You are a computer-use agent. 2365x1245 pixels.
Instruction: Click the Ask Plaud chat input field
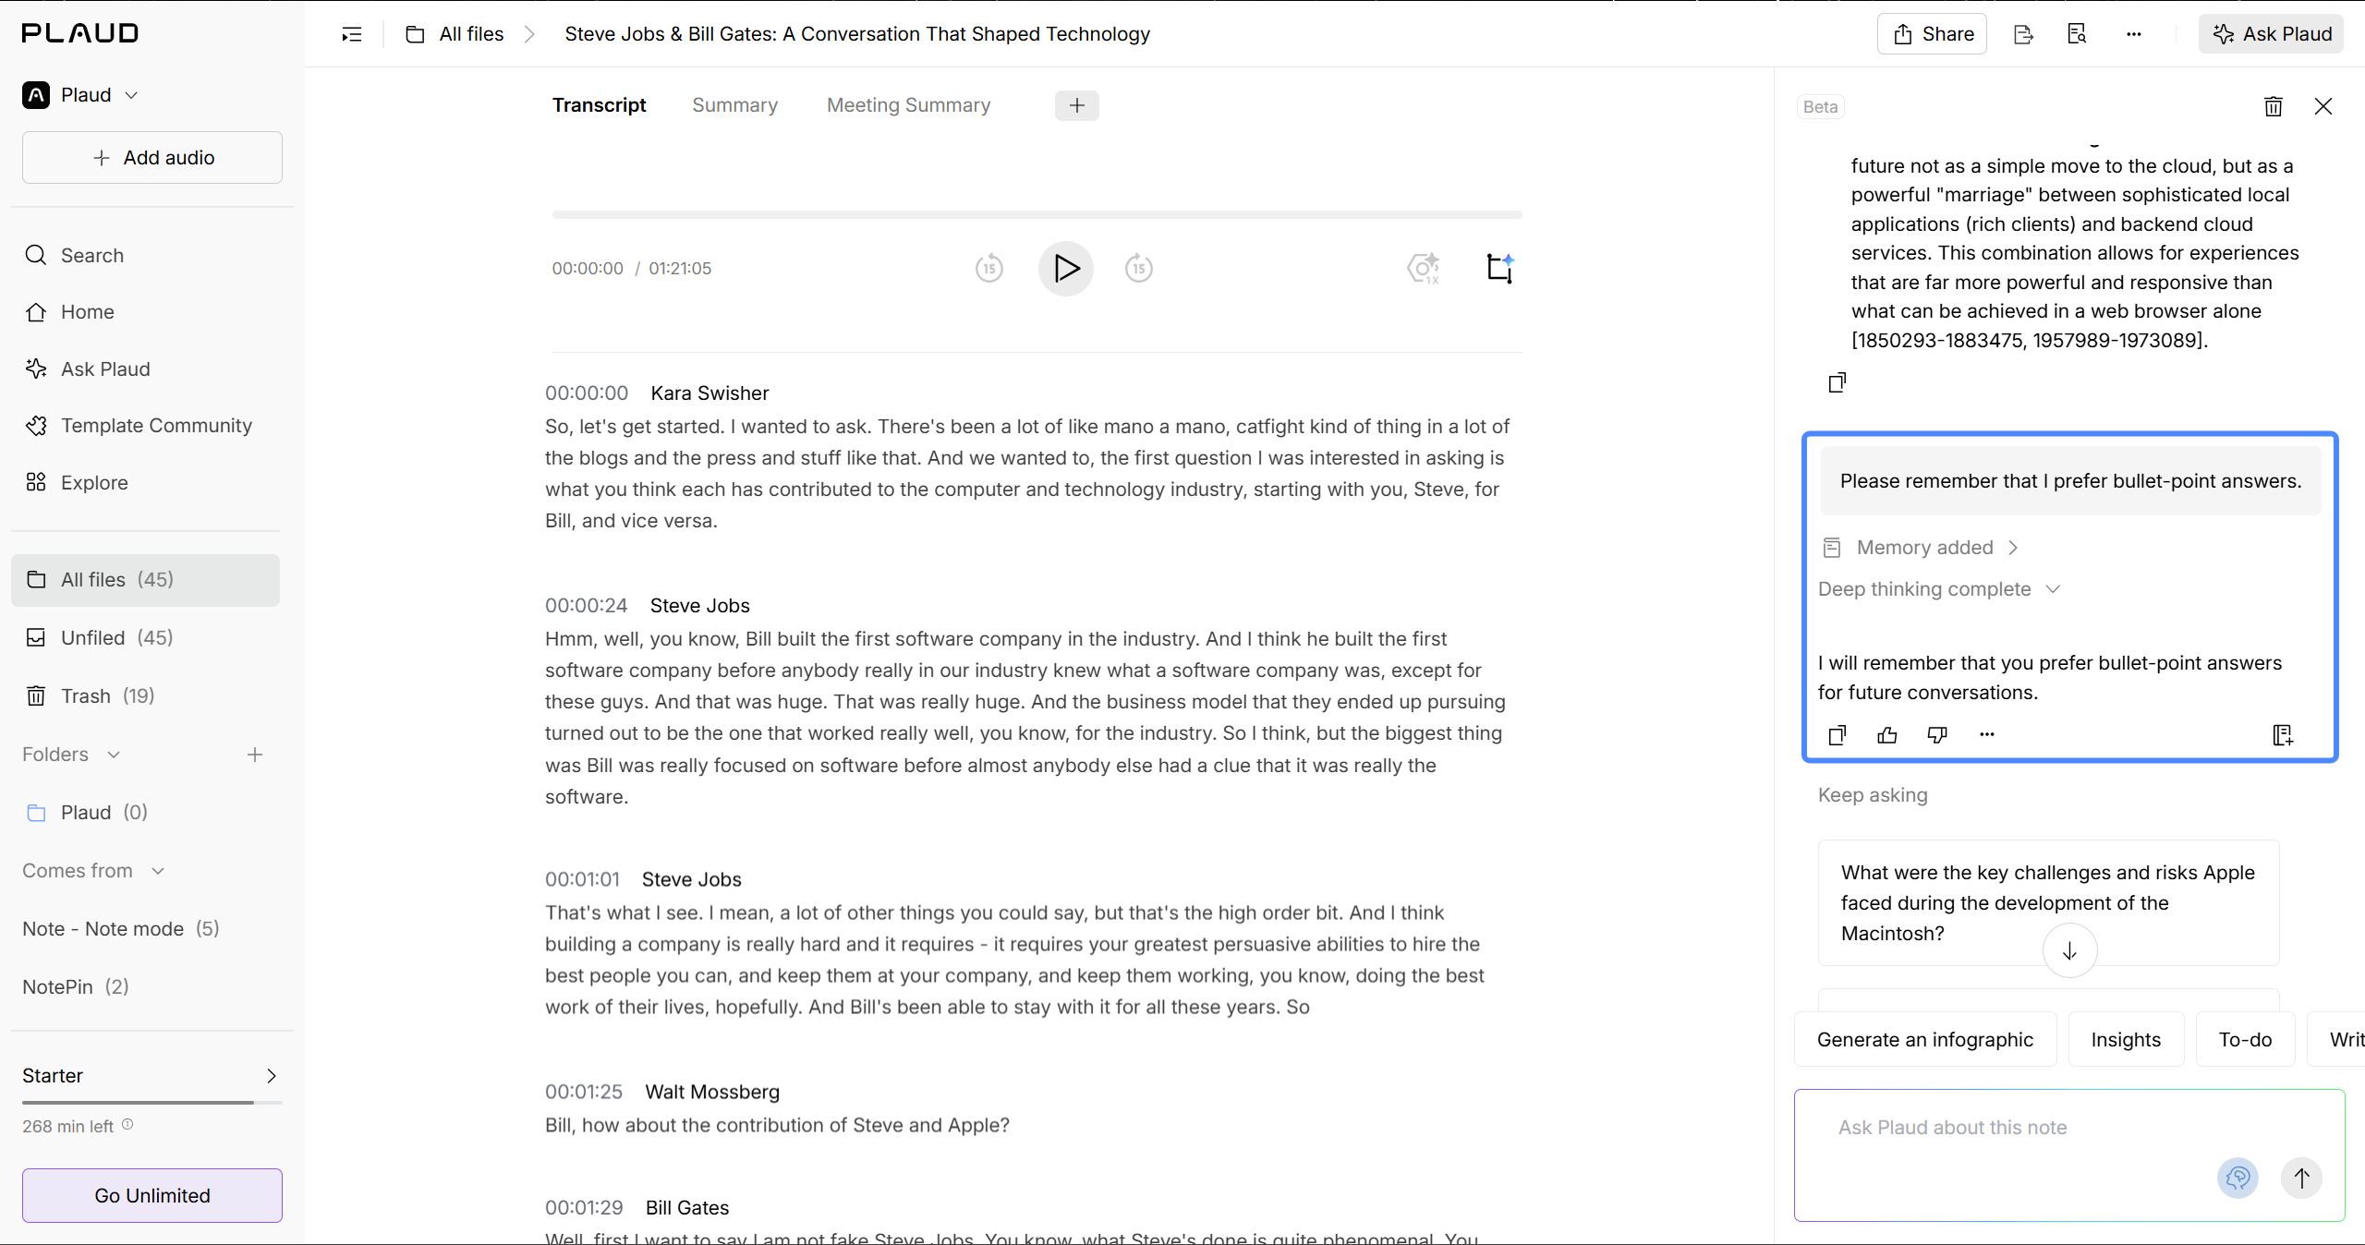[2069, 1154]
